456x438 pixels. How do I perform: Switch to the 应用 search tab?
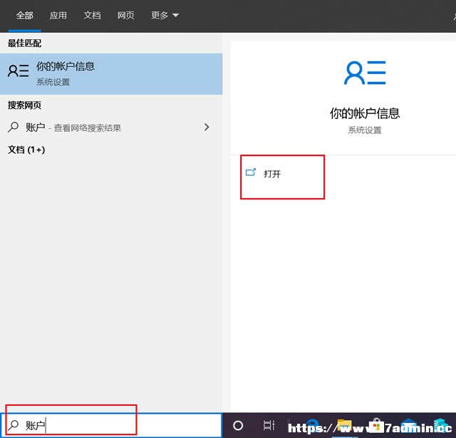click(x=58, y=15)
